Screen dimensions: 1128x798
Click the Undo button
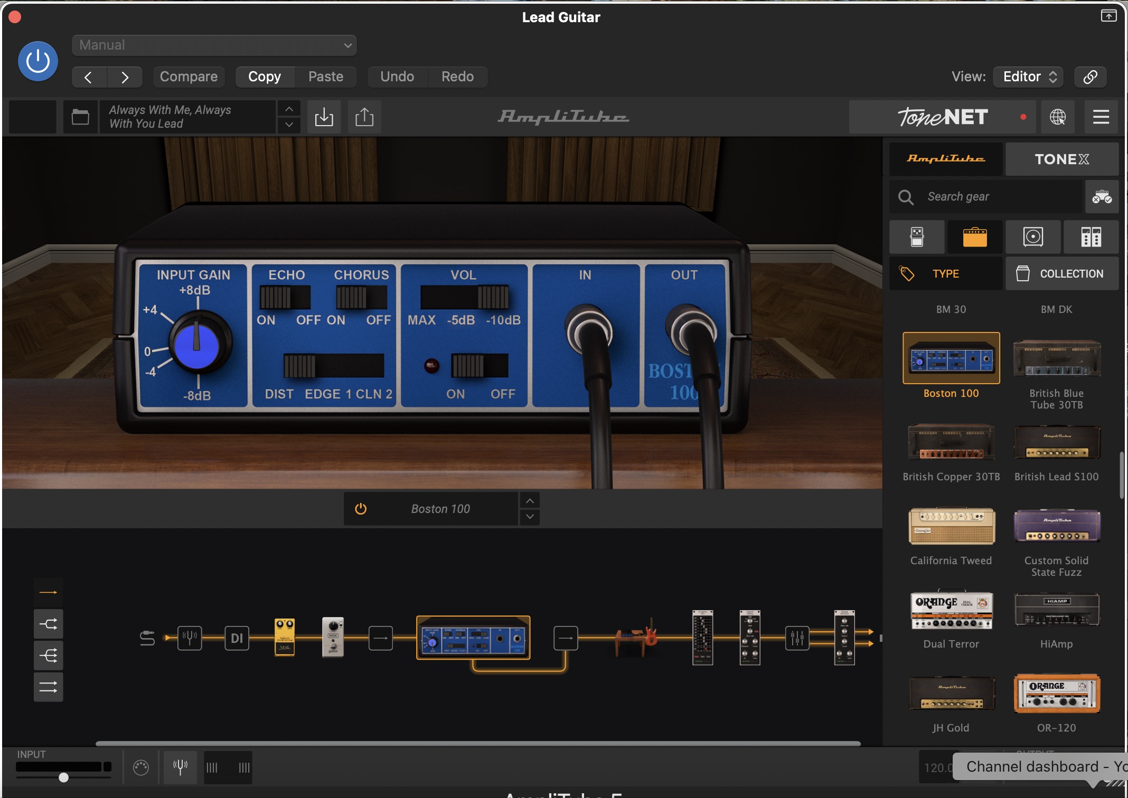[397, 77]
